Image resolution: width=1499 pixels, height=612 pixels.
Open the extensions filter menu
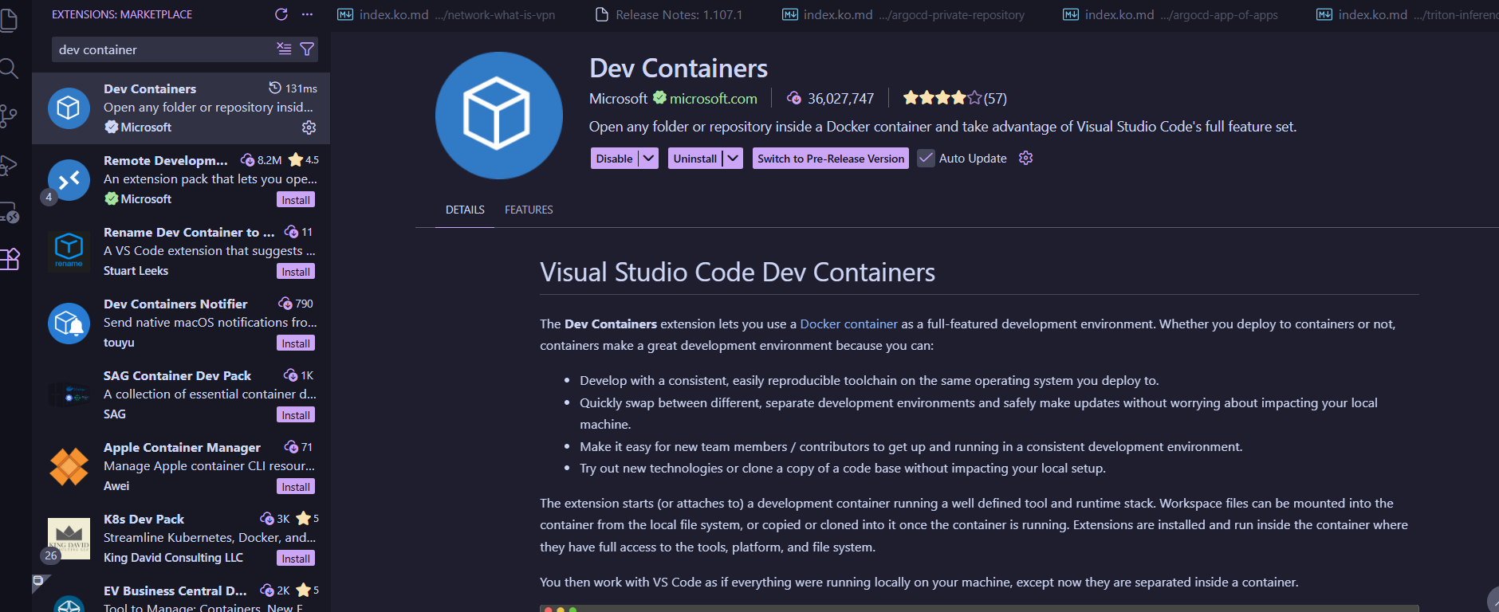pyautogui.click(x=307, y=49)
